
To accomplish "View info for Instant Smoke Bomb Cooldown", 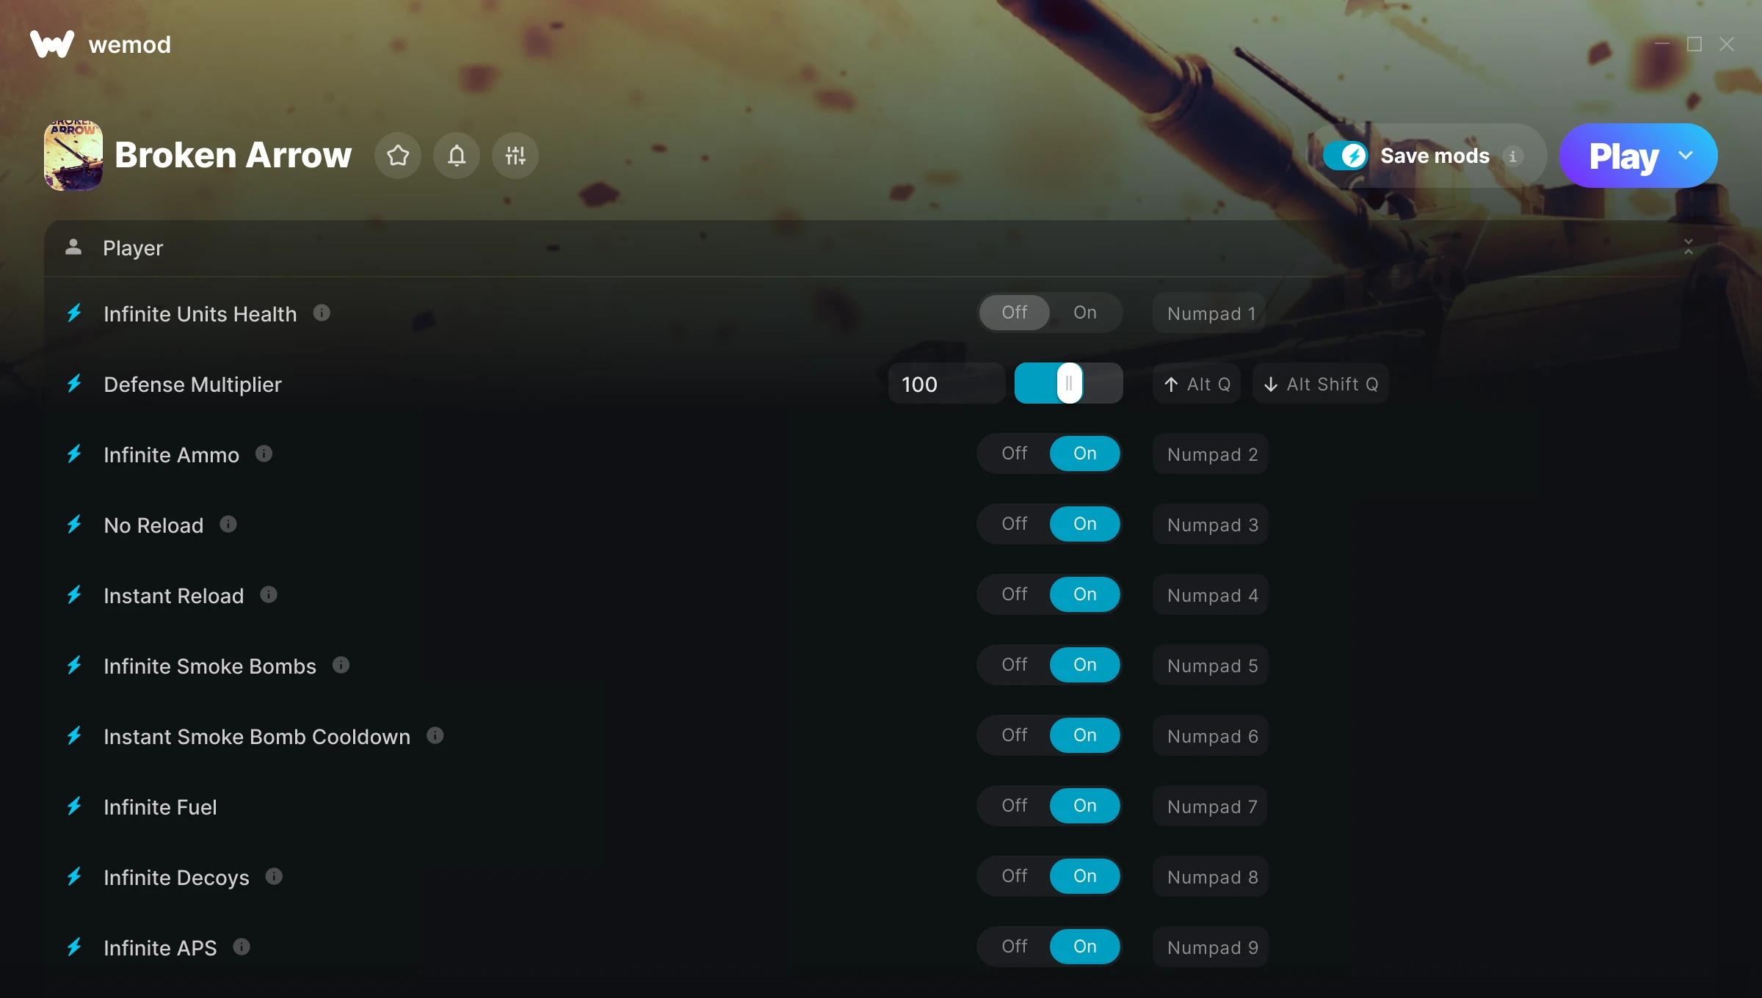I will point(435,736).
